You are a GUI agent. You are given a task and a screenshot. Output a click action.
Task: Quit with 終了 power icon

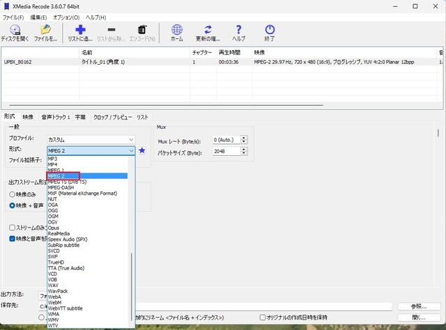270,29
